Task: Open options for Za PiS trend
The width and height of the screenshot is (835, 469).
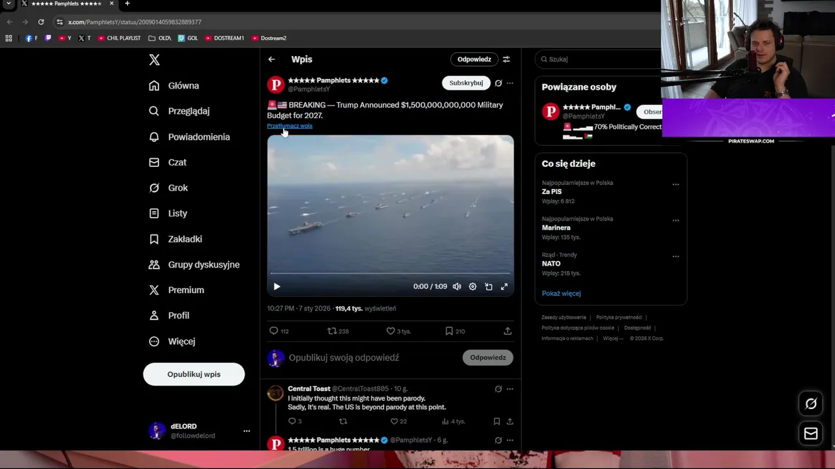Action: click(676, 184)
